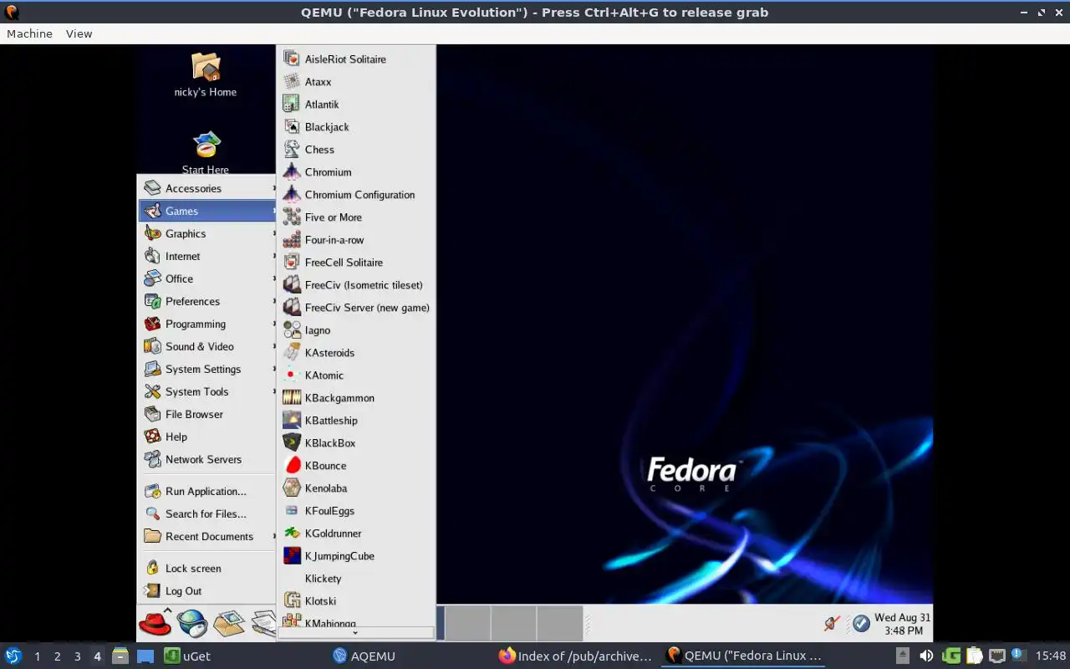The image size is (1070, 669).
Task: Launch AisleRiot Solitaire from the Games menu
Action: pos(356,59)
